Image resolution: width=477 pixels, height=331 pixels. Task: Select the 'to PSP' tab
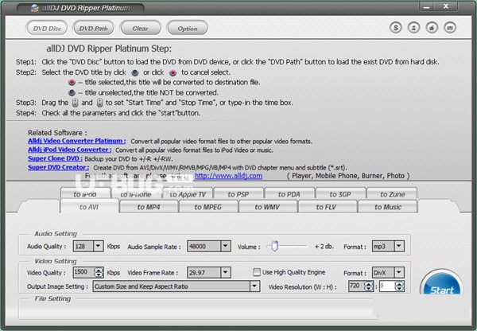tap(238, 193)
